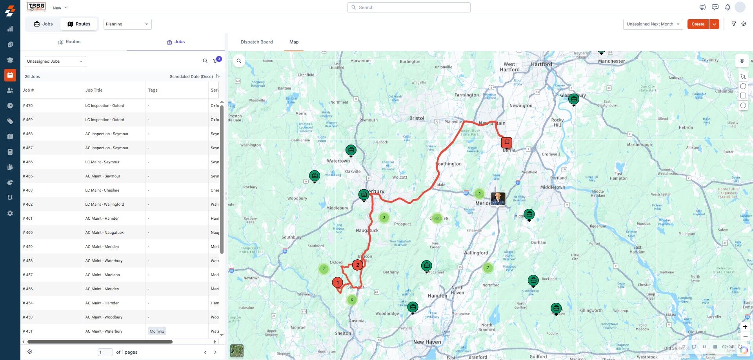Click red route stop marker 1
The width and height of the screenshot is (753, 360).
pos(337,282)
